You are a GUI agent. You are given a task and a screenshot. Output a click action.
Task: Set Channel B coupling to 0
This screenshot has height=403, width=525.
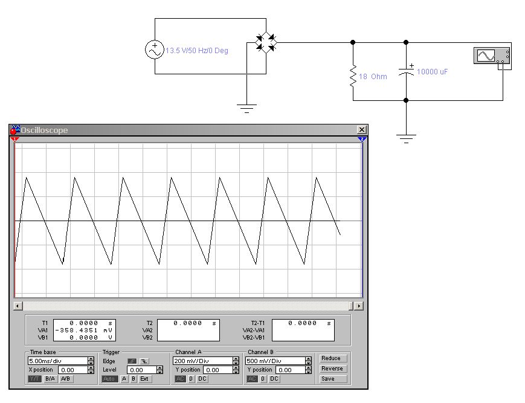263,379
